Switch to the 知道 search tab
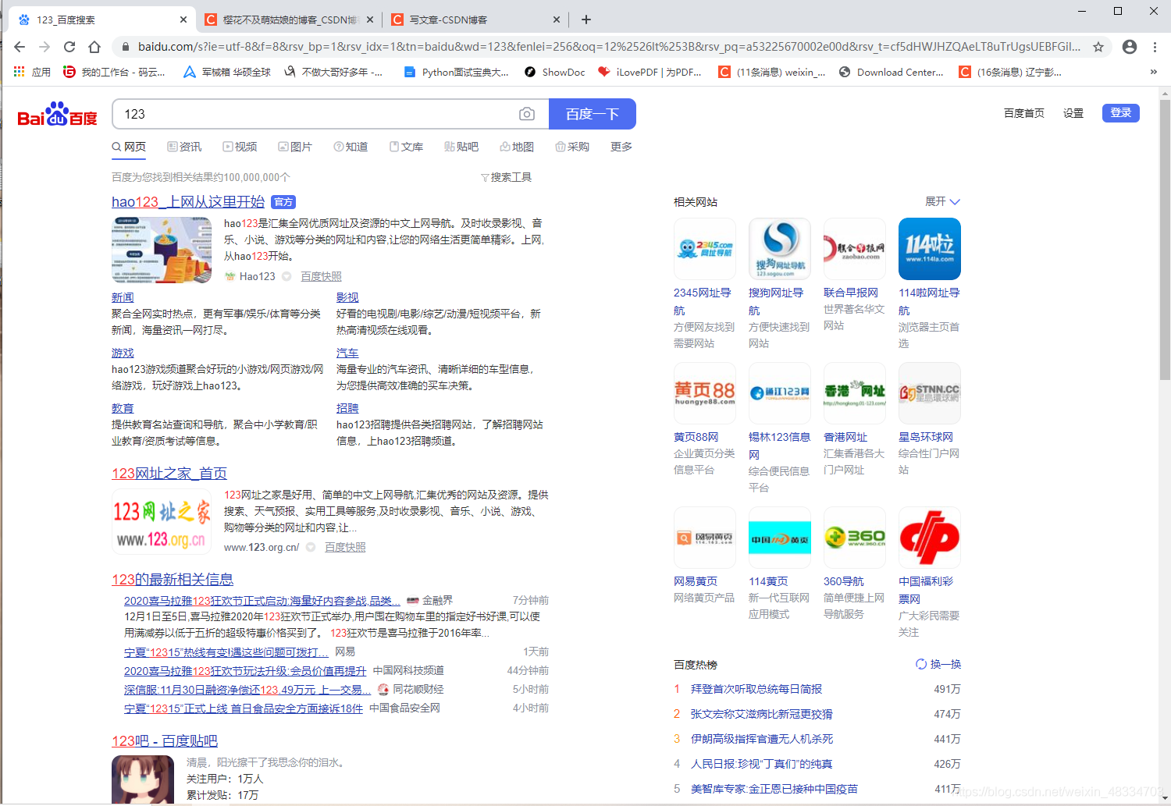Screen dimensions: 1171x806 351,147
